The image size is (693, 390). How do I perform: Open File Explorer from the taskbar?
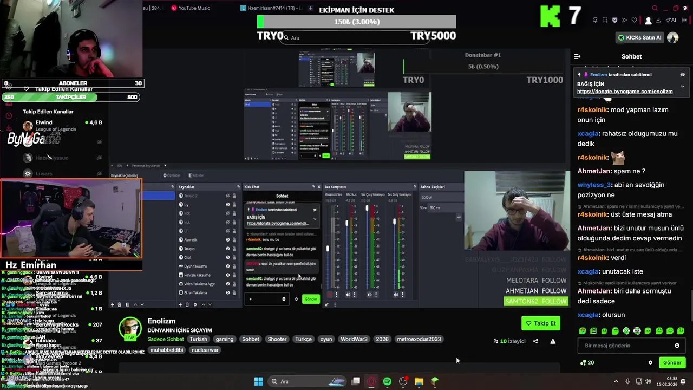(419, 381)
